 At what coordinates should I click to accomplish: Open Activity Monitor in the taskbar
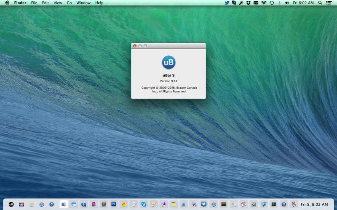273,205
